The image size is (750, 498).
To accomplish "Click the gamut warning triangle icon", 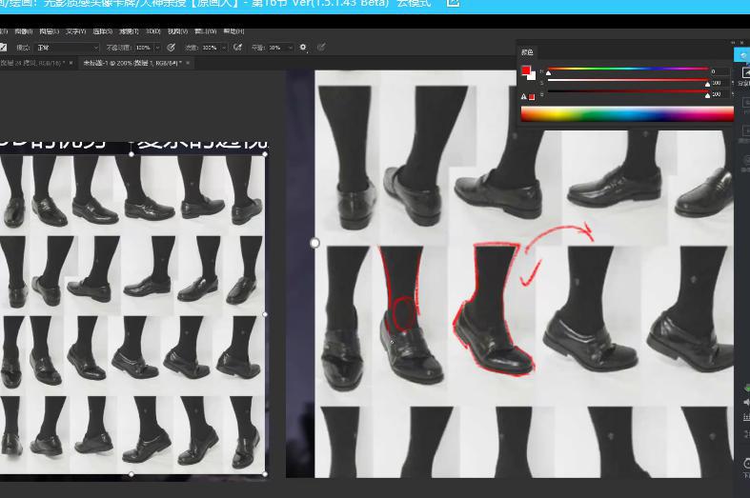I will pos(524,97).
